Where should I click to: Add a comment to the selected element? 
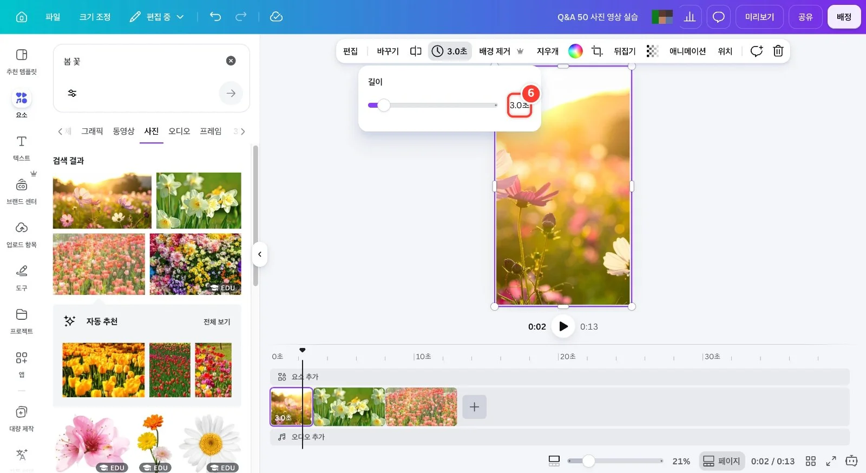point(756,51)
